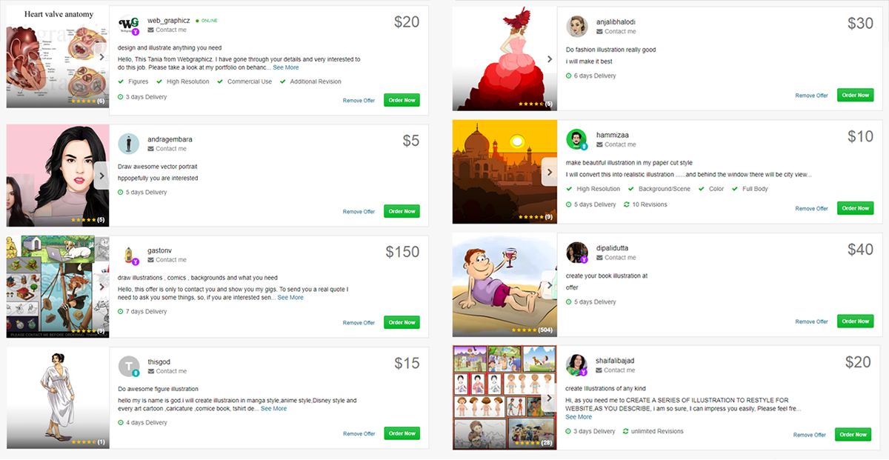Remove Offer from anjalibhalodi listing
The width and height of the screenshot is (889, 460).
tap(811, 96)
